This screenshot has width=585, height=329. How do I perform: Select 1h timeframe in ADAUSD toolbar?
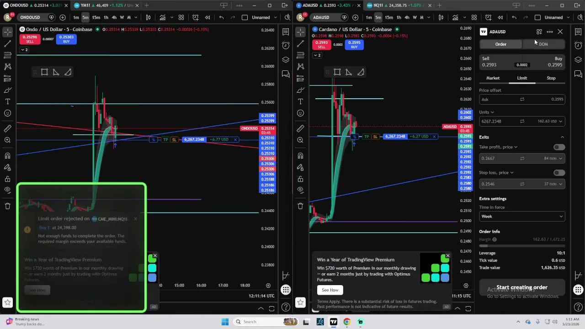point(399,17)
